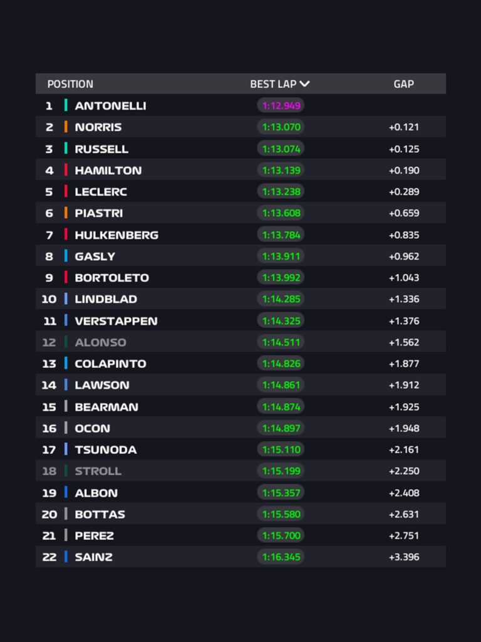Click Sainz's 1:16.345 lap time badge

[x=281, y=557]
